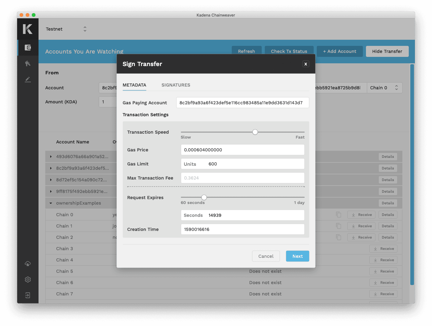
Task: Open the Testnet network dropdown
Action: point(66,29)
